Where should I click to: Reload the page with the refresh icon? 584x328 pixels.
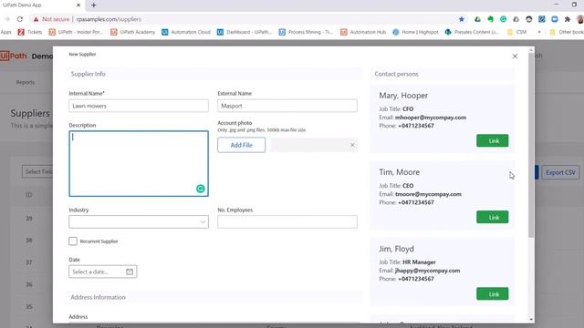(x=20, y=19)
